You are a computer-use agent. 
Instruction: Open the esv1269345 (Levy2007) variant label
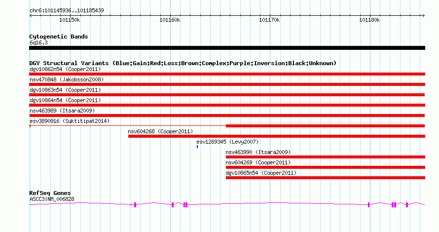(x=227, y=142)
